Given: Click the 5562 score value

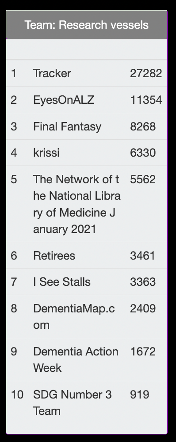Looking at the screenshot, I should tap(142, 179).
